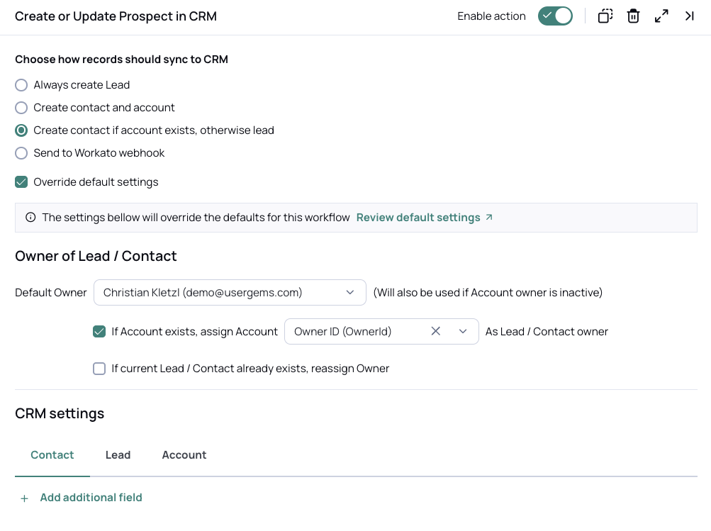Check reassign Owner if Lead/Contact exists
Image resolution: width=711 pixels, height=531 pixels.
point(99,369)
